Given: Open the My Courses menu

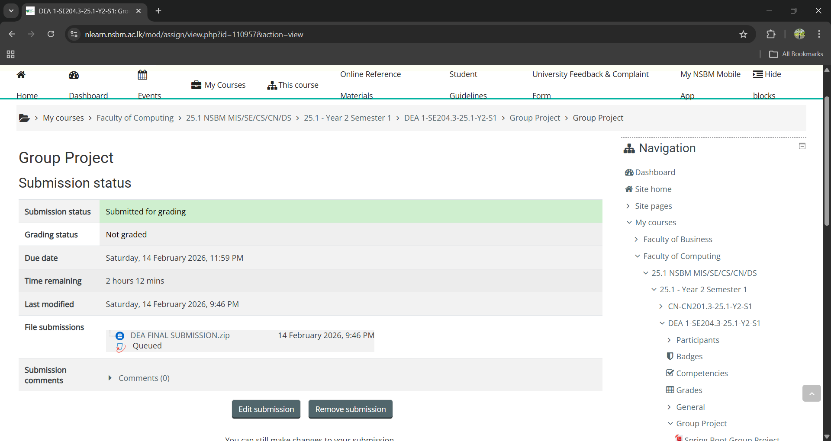Looking at the screenshot, I should 219,85.
